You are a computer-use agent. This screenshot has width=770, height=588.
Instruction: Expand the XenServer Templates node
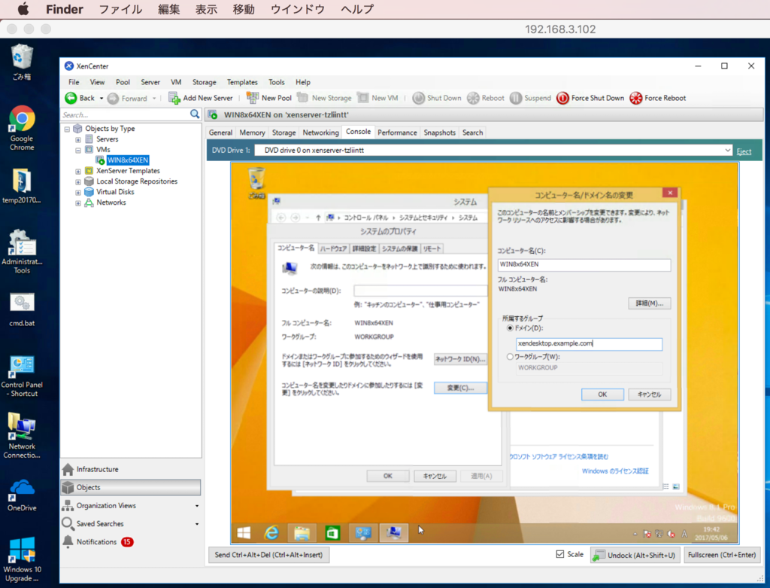click(78, 172)
